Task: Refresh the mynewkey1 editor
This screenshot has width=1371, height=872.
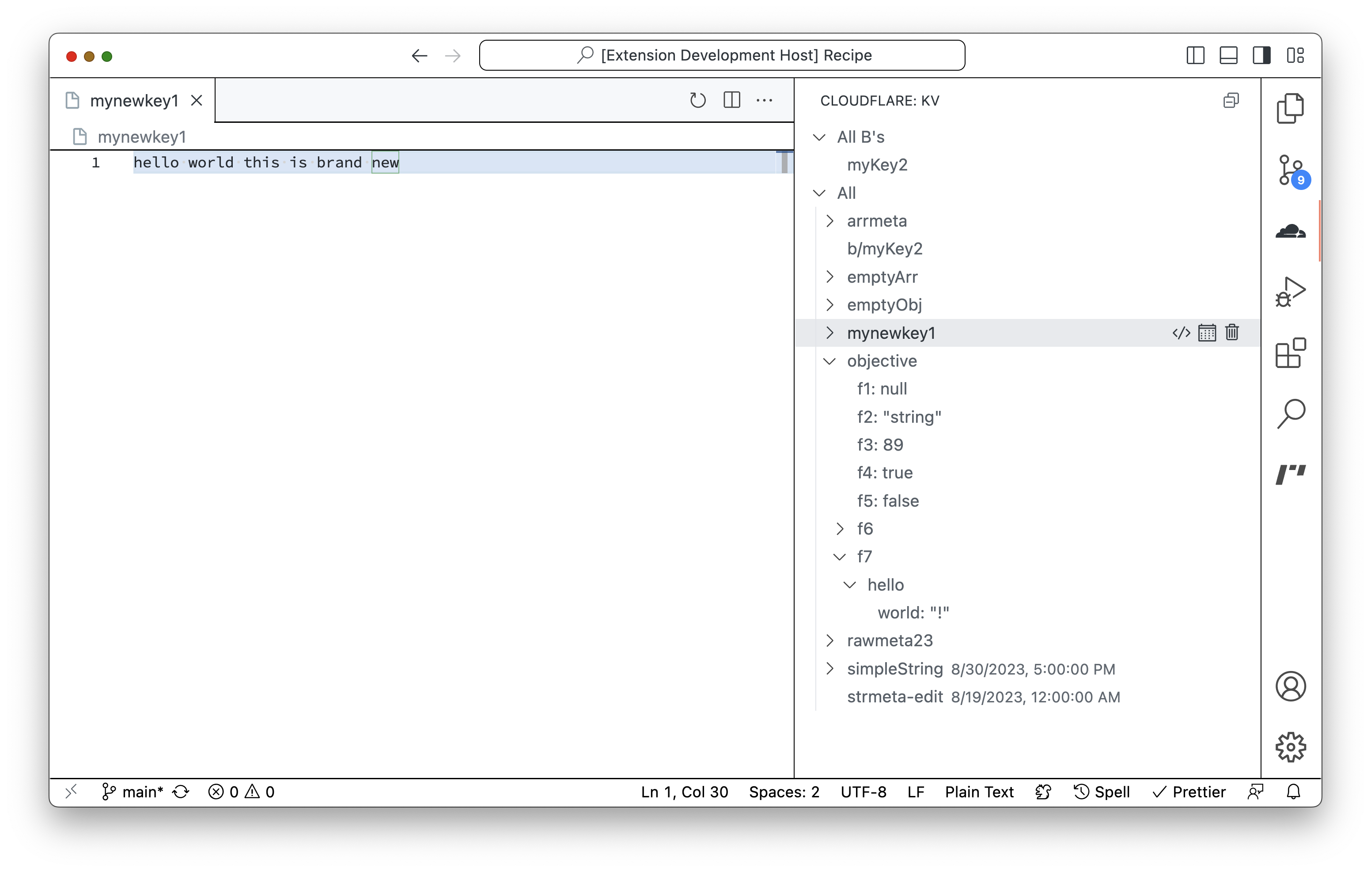Action: [697, 100]
